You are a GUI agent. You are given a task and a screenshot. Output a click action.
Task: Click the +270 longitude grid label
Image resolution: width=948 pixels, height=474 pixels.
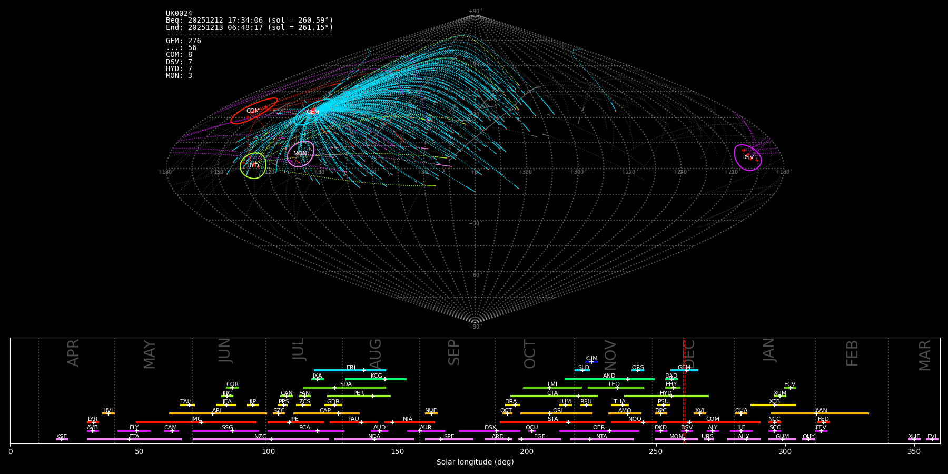click(x=628, y=172)
